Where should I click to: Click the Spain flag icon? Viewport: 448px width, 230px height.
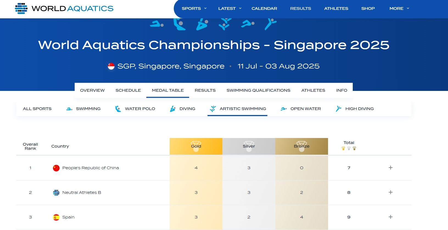56,217
